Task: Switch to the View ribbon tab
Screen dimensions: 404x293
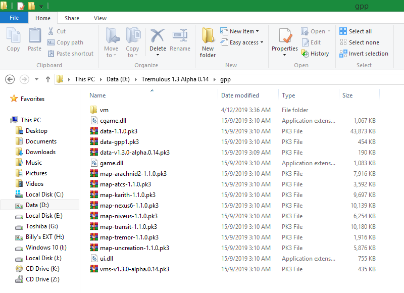Action: tap(100, 18)
